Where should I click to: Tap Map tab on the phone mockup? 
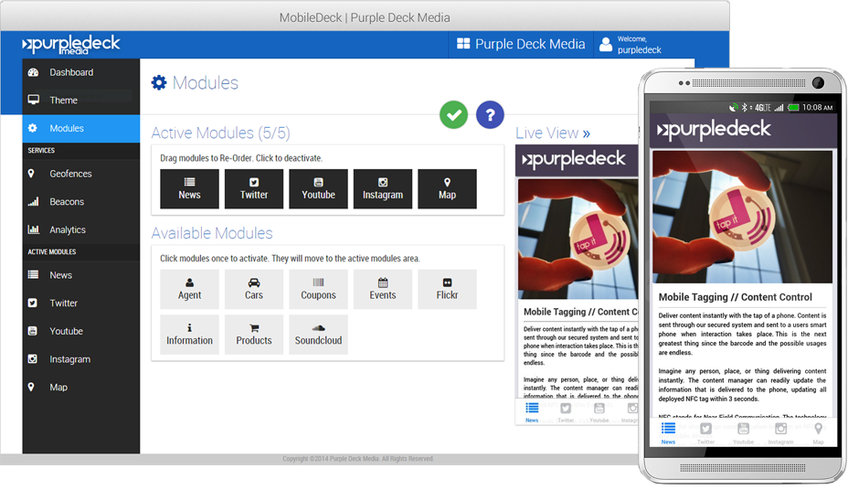coord(818,433)
